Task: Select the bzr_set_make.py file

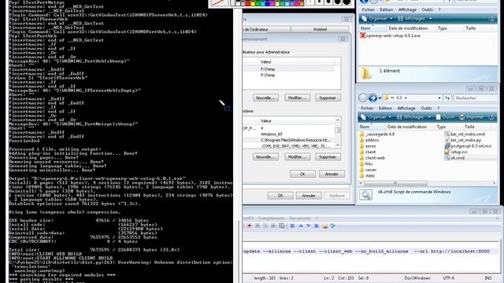Action: point(463,140)
